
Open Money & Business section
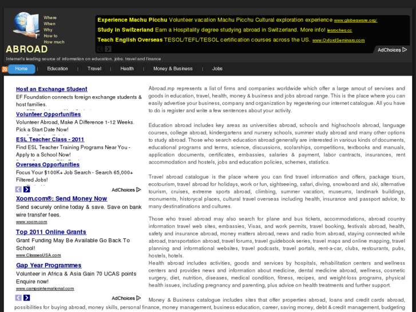click(173, 69)
